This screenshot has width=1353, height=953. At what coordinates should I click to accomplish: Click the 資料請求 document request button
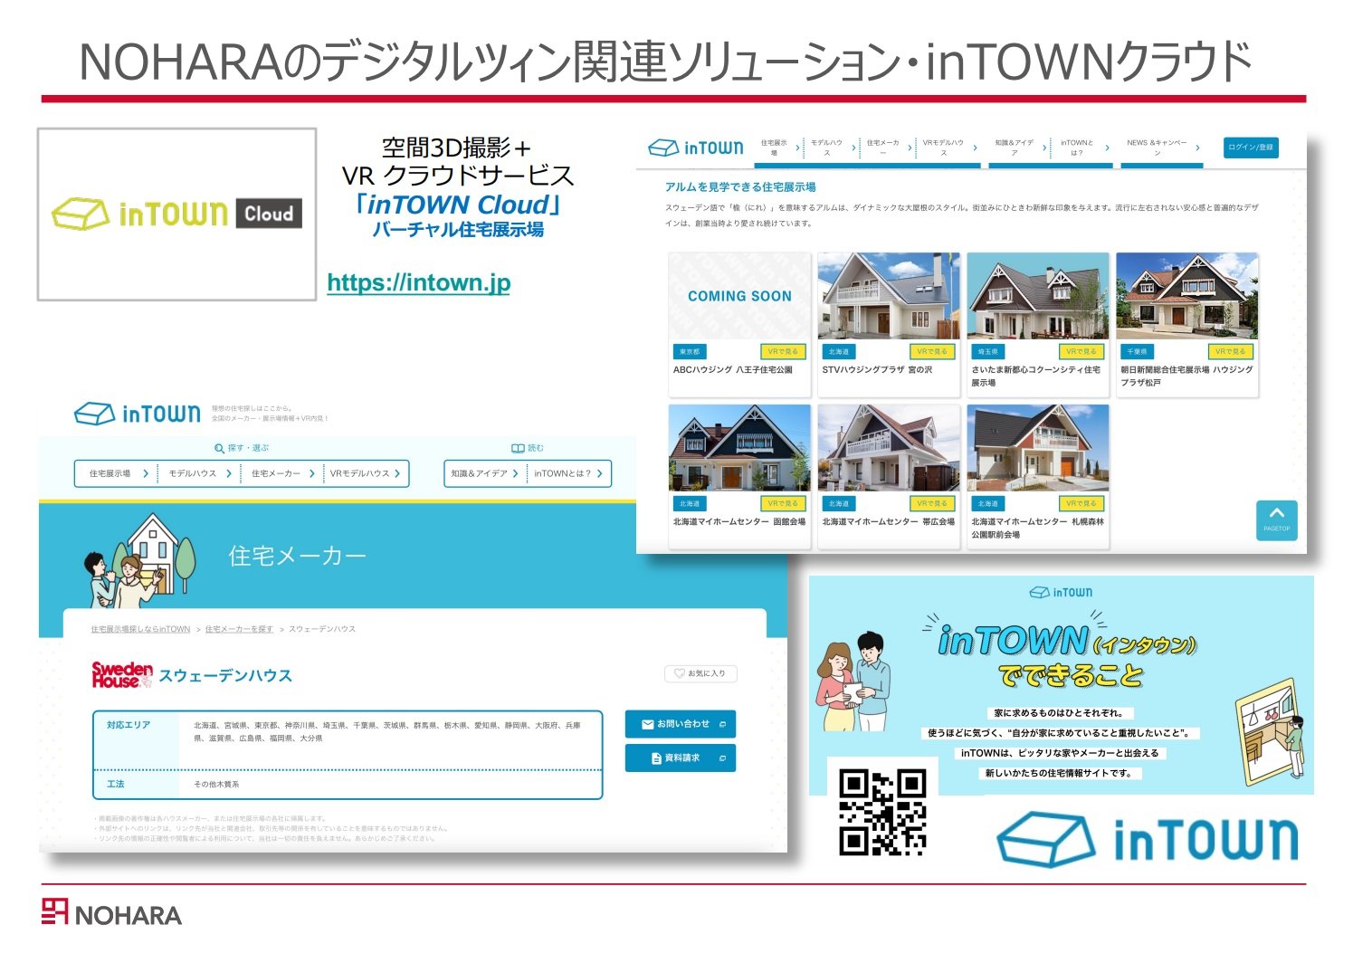pyautogui.click(x=681, y=758)
